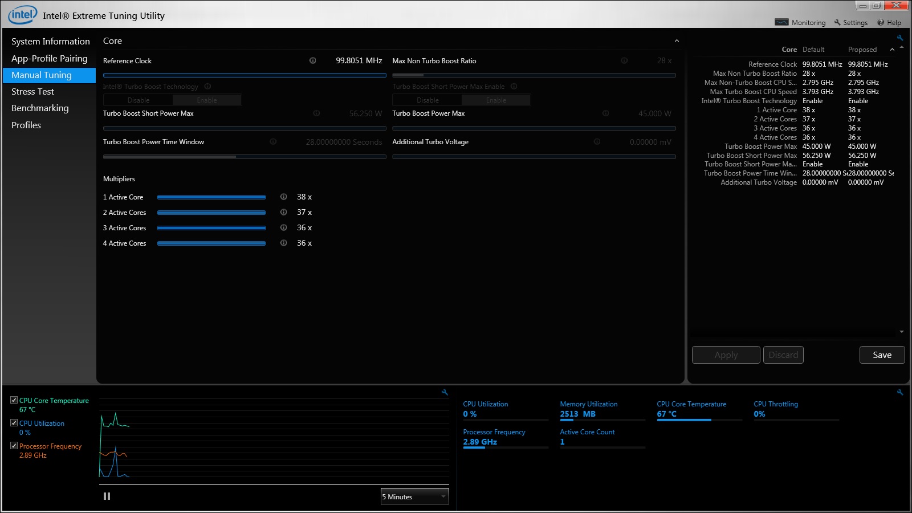The width and height of the screenshot is (912, 513).
Task: Open Benchmarking section
Action: [40, 108]
